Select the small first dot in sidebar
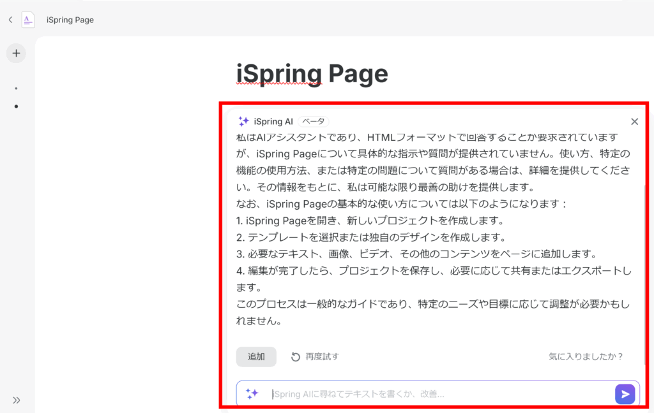Screen dimensions: 654x413 point(16,89)
